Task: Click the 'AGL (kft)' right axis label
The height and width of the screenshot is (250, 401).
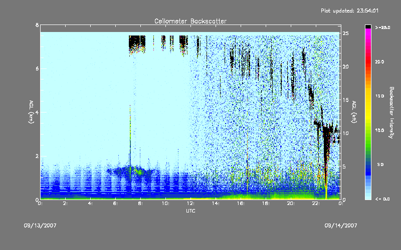Action: tap(354, 111)
